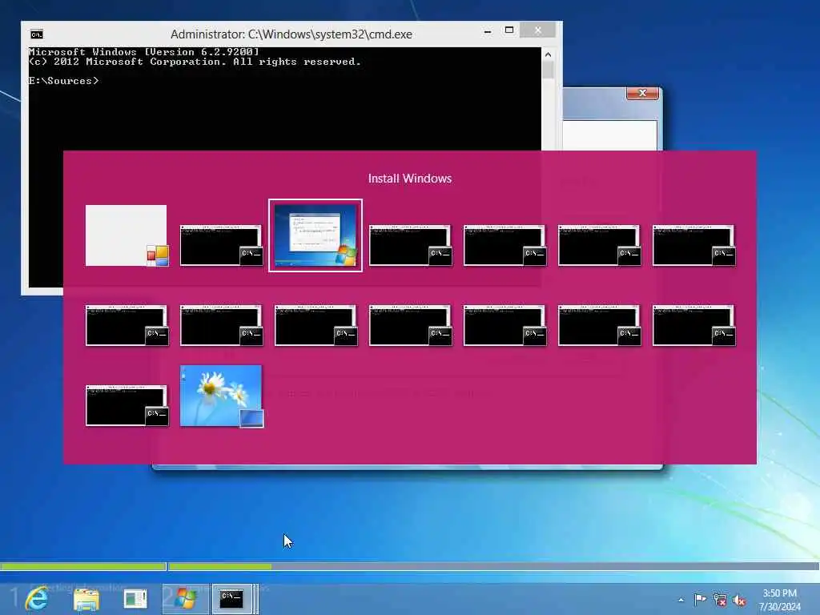Open Internet Explorer from the taskbar
This screenshot has height=615, width=820.
pos(37,599)
